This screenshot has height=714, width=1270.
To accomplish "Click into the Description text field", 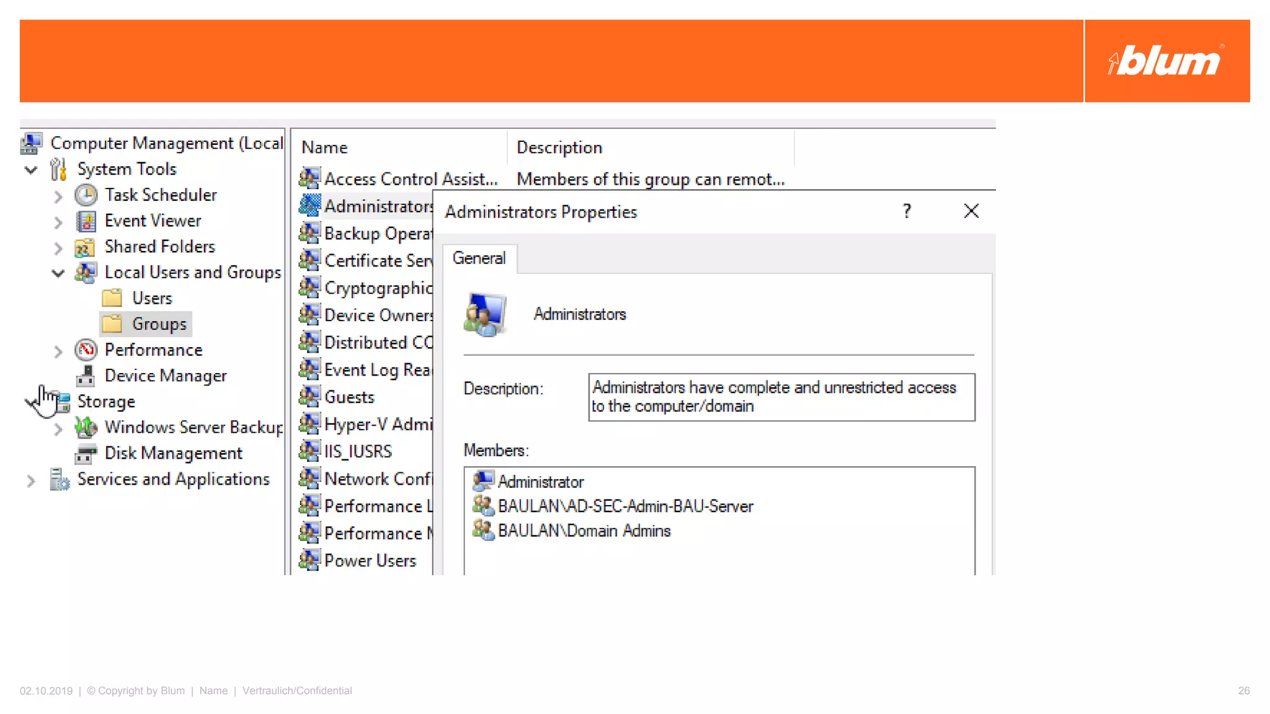I will point(781,397).
